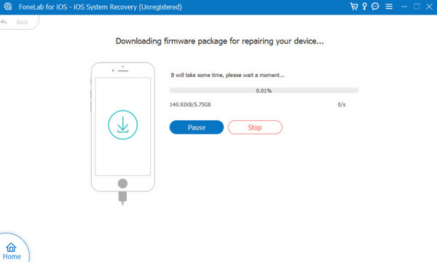437x262 pixels.
Task: Click the 'Downloading firmware package' heading
Action: pyautogui.click(x=220, y=41)
